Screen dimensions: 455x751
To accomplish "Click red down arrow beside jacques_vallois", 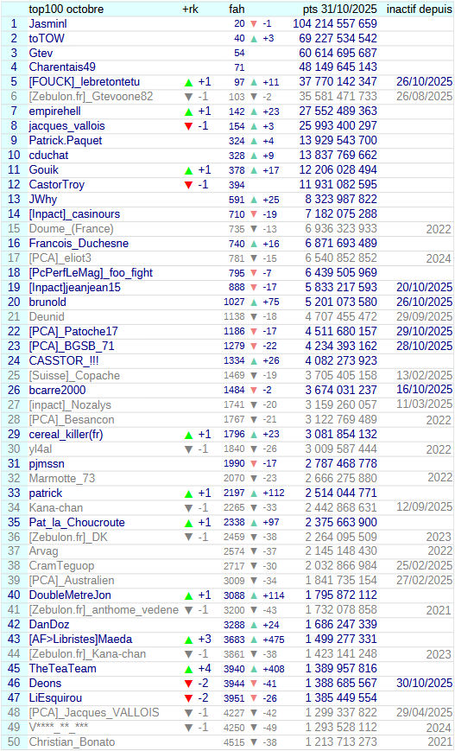I will coord(188,126).
